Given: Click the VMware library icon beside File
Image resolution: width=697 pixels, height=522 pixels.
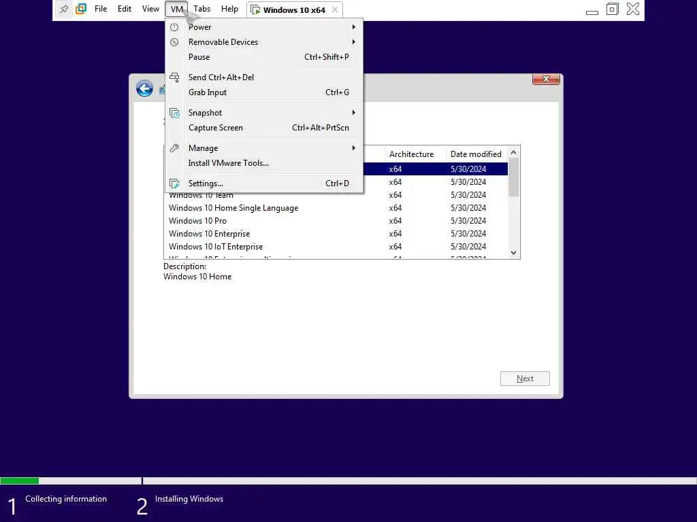Looking at the screenshot, I should click(81, 9).
